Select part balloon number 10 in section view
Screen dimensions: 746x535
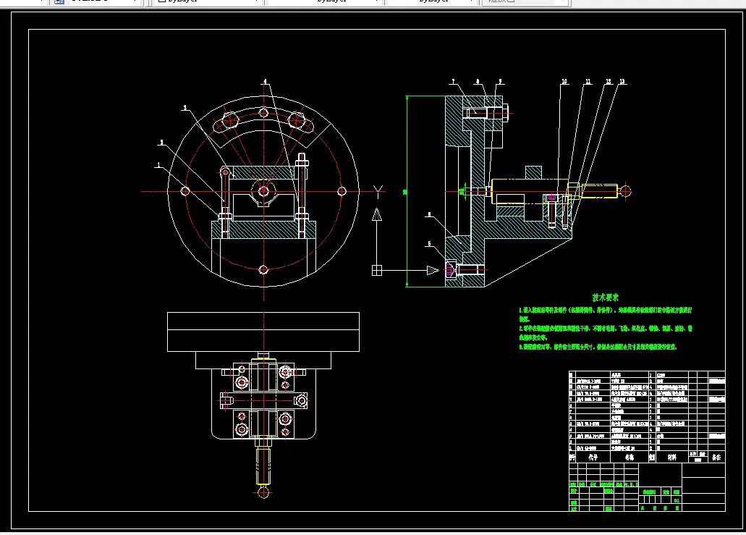click(x=564, y=81)
